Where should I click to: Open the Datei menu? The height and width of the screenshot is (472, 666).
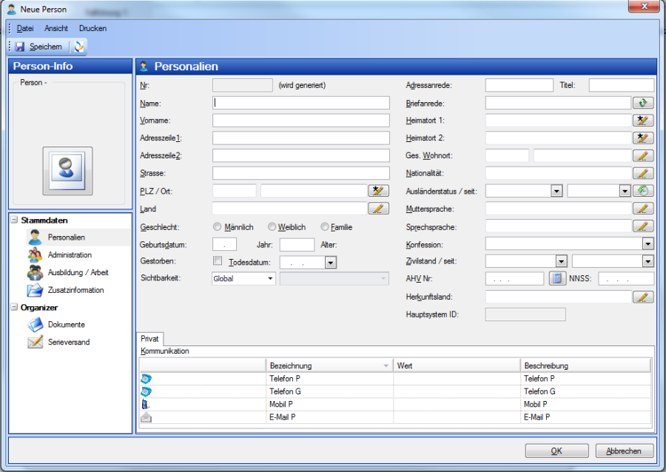pos(25,28)
